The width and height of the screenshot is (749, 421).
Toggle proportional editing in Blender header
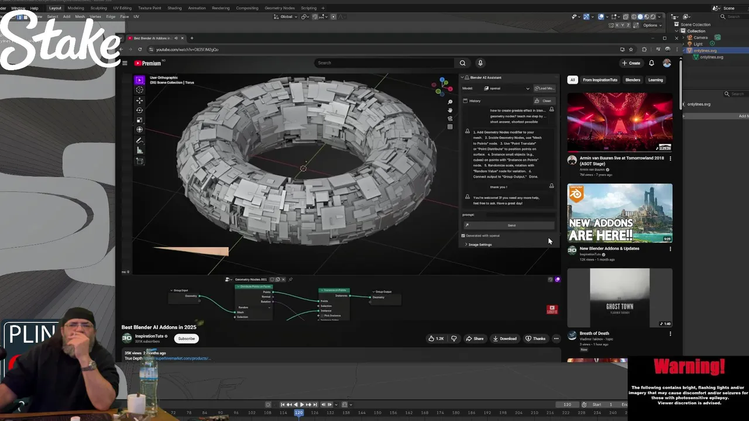[334, 16]
